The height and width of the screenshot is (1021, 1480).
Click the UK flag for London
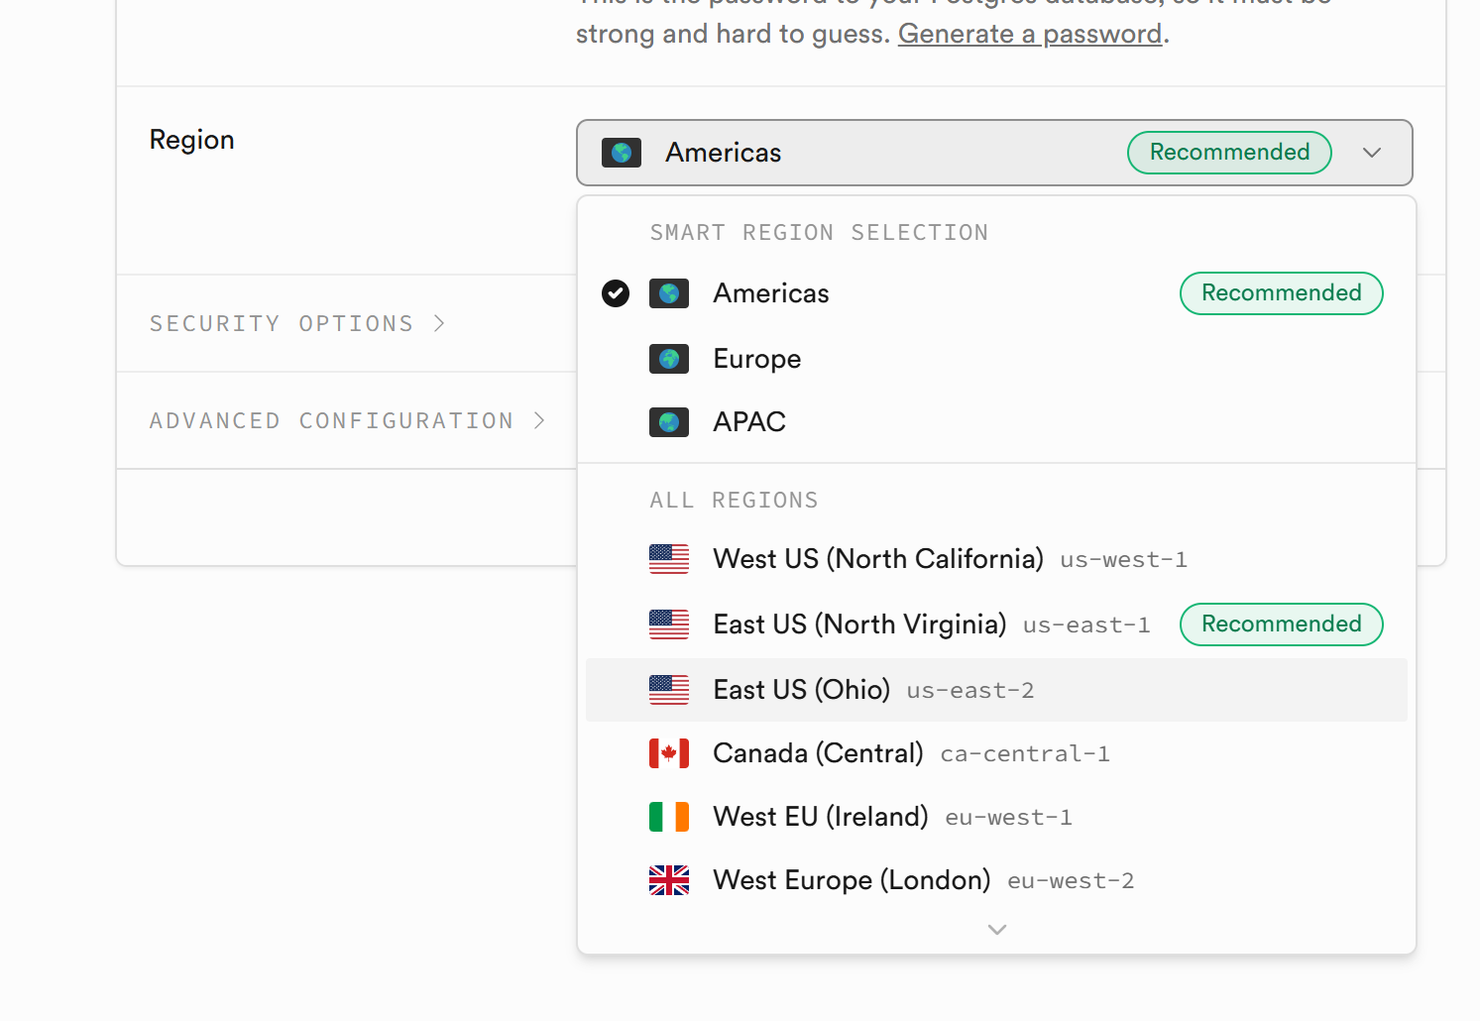[x=669, y=880]
